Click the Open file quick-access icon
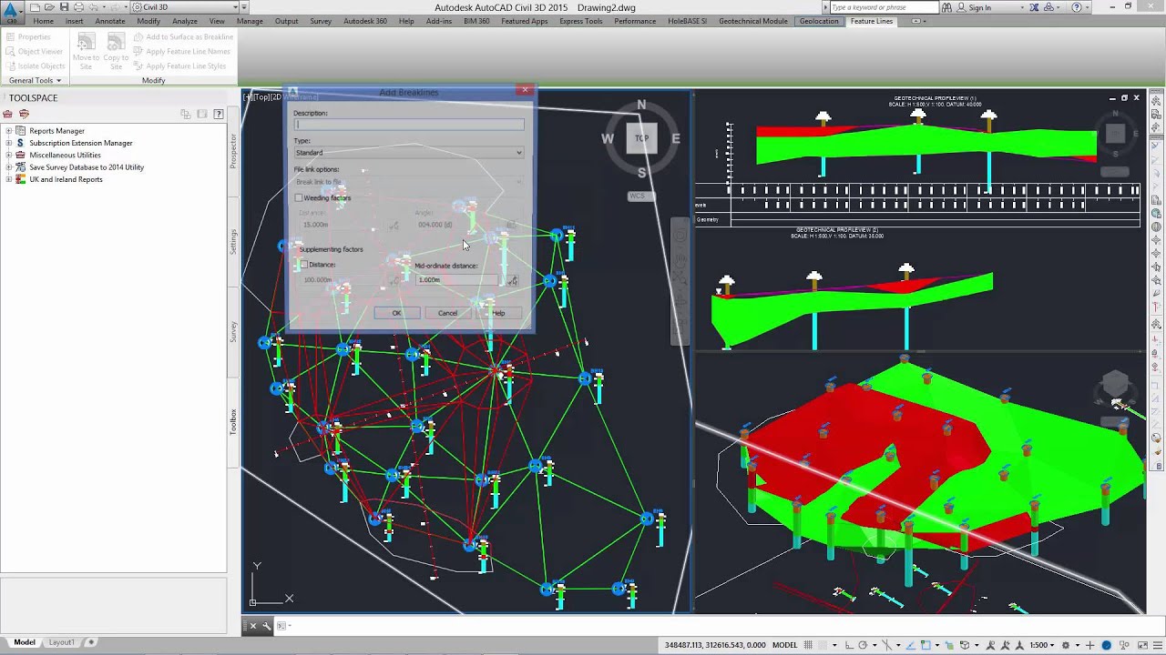 click(49, 7)
